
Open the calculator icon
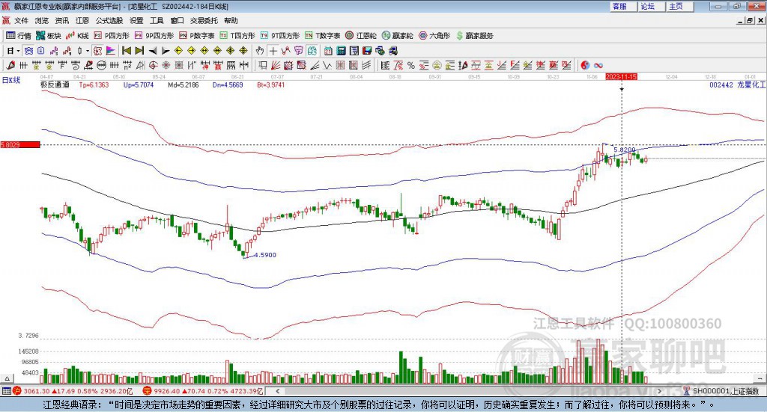[x=342, y=51]
